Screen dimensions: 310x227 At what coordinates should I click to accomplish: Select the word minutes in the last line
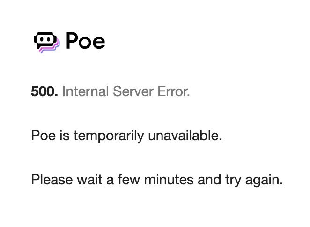click(169, 180)
